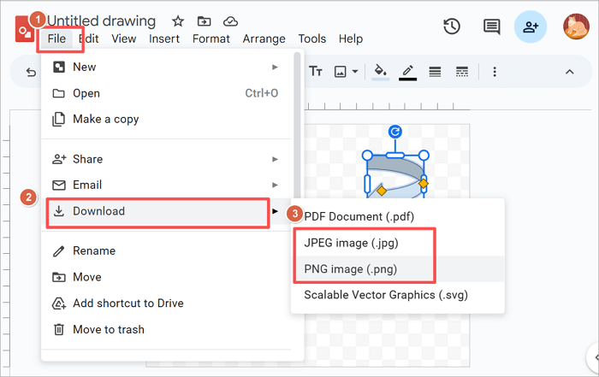Click the envelope icon beside Email
The height and width of the screenshot is (377, 599).
pos(59,185)
